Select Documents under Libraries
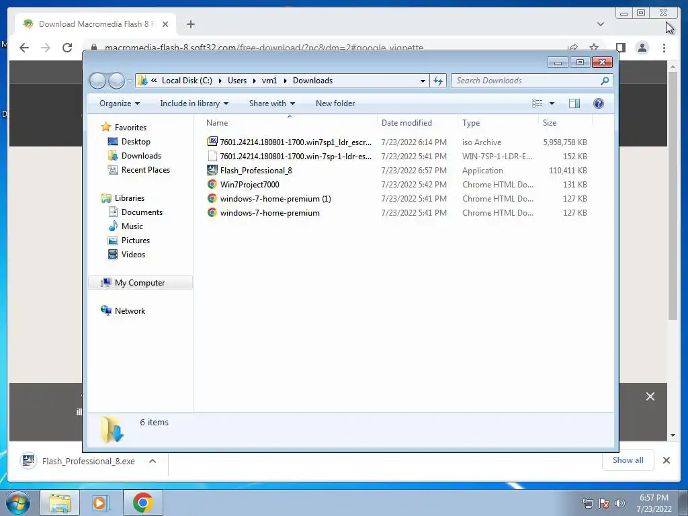Image resolution: width=688 pixels, height=516 pixels. click(x=142, y=212)
